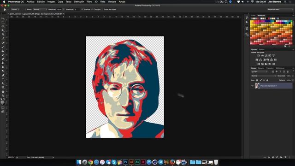This screenshot has height=166, width=295.
Task: Switch to the Estilos tab
Action: point(261,49)
